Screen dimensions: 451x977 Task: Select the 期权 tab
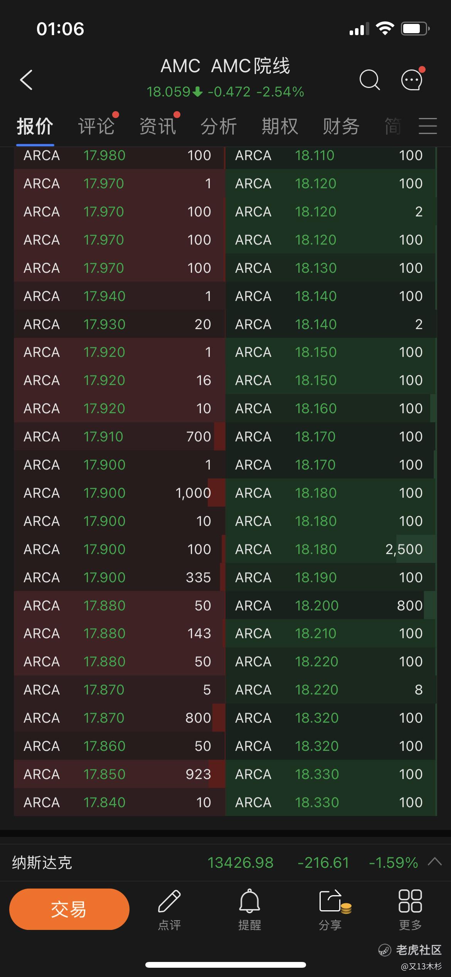[x=280, y=126]
